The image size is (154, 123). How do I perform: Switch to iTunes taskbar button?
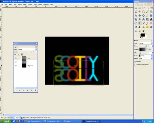point(72,121)
